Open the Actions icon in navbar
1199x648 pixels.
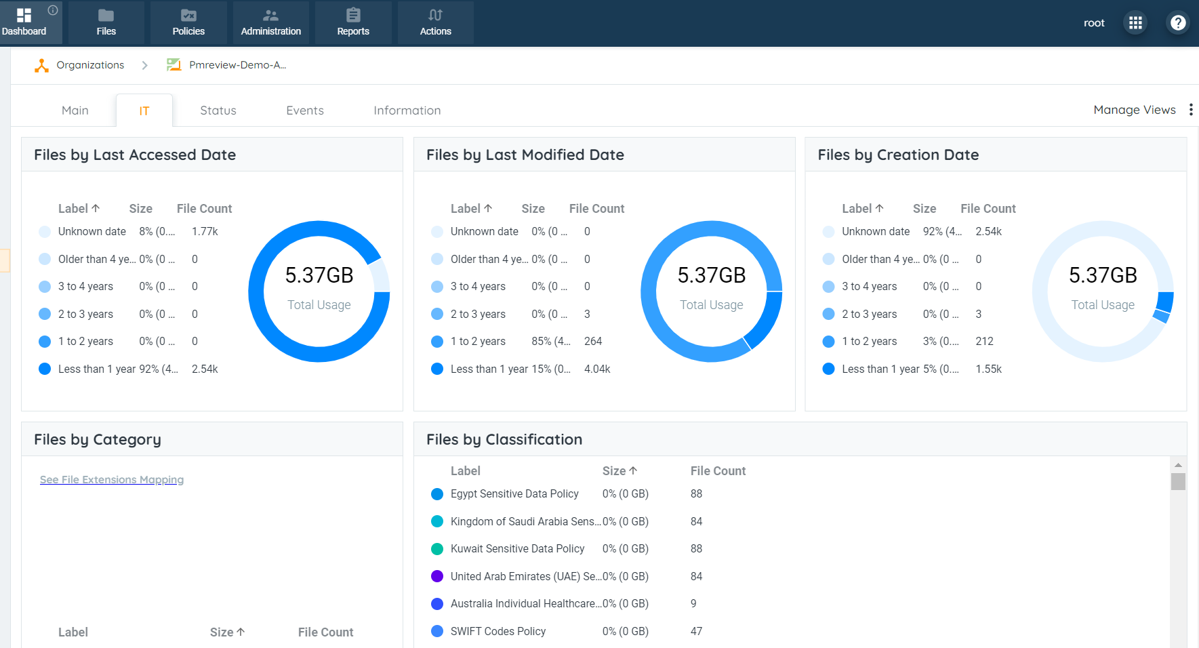pyautogui.click(x=435, y=16)
